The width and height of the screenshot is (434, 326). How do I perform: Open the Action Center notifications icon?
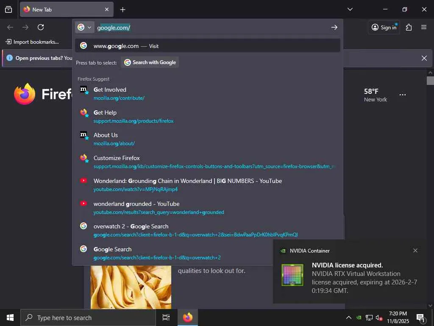point(420,318)
